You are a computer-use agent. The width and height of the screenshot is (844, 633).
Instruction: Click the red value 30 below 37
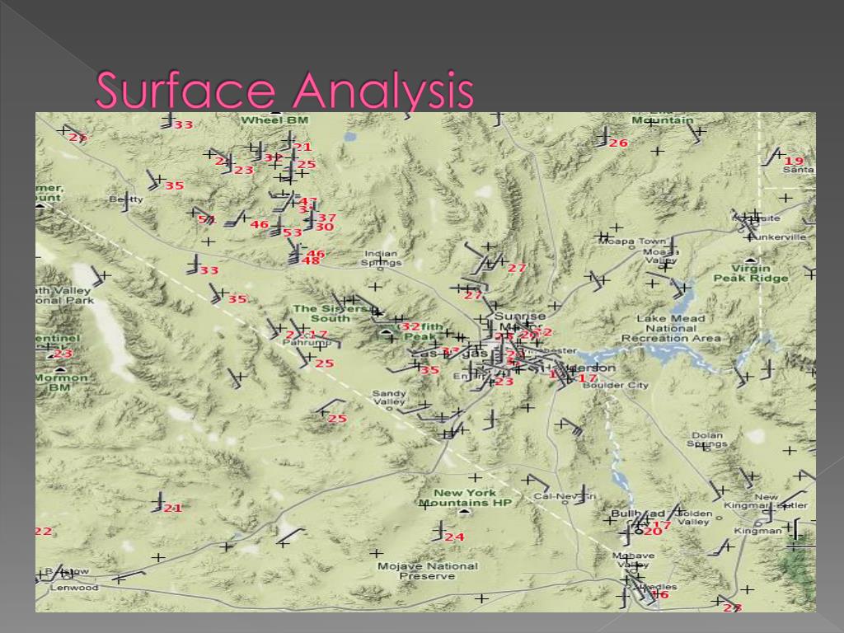point(324,227)
